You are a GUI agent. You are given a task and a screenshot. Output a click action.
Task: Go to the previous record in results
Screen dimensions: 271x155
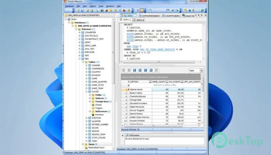(129, 70)
